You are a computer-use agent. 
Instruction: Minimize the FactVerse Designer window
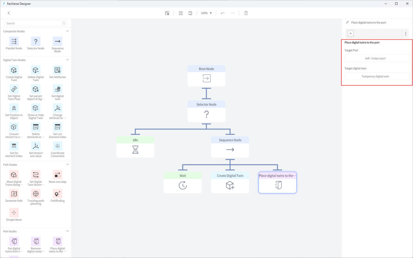pyautogui.click(x=386, y=4)
